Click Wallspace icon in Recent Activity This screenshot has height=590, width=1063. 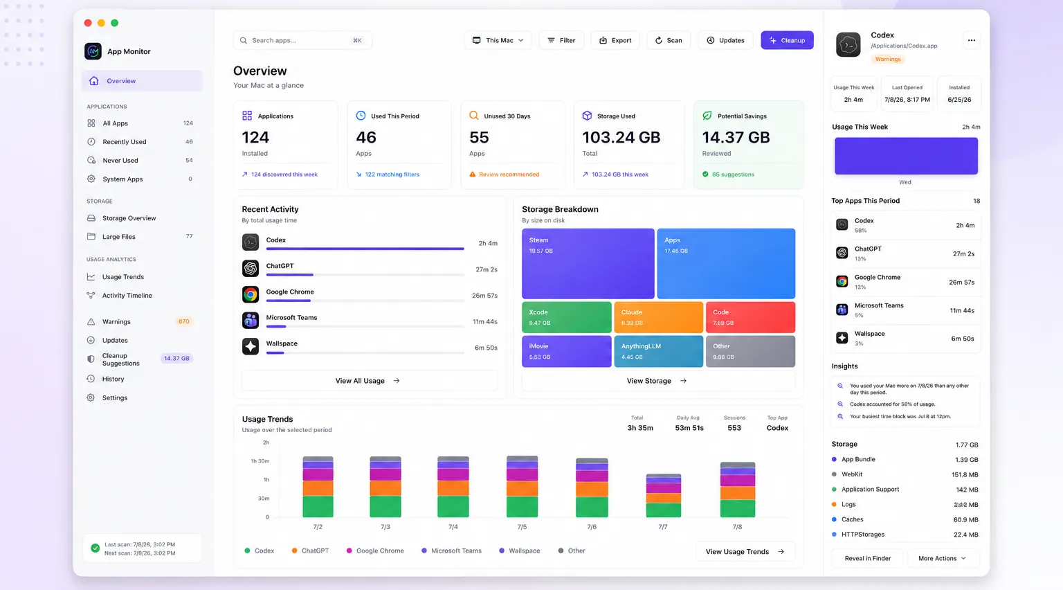(x=251, y=346)
